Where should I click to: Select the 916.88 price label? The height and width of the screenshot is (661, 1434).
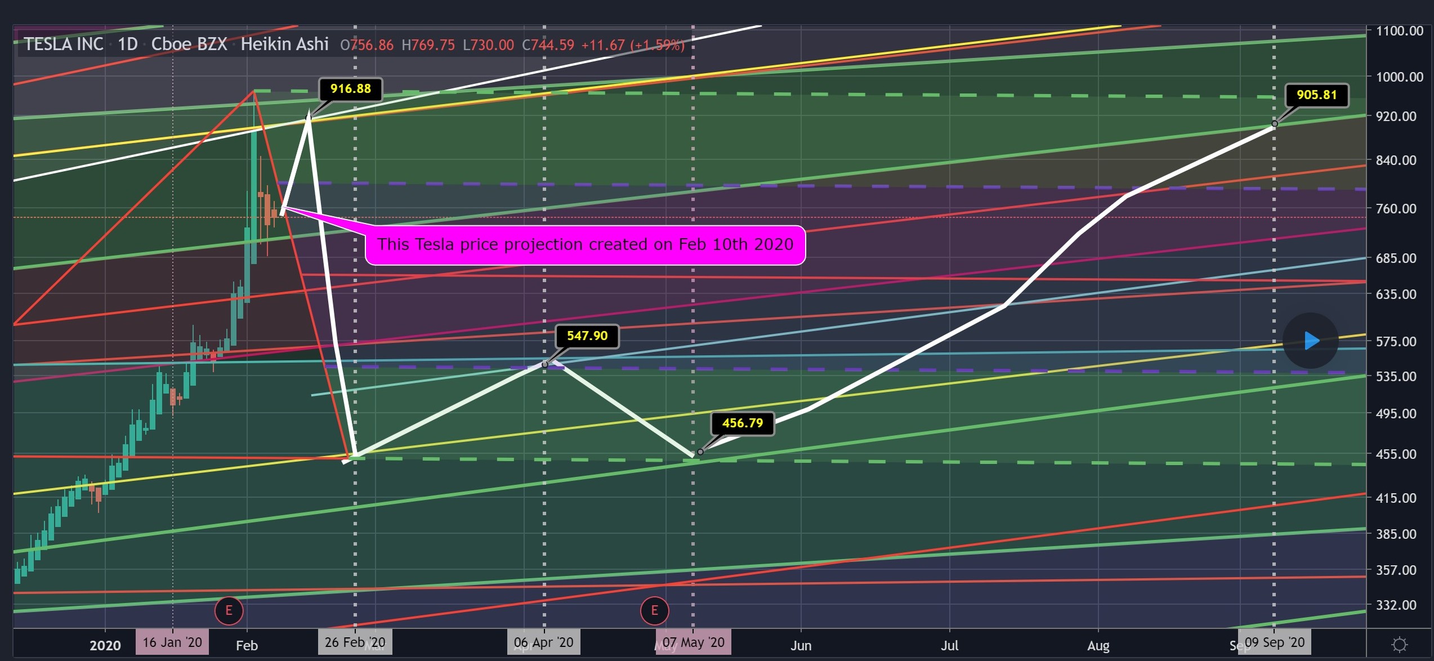(x=351, y=89)
